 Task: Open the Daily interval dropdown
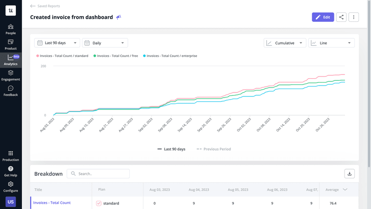(x=105, y=43)
